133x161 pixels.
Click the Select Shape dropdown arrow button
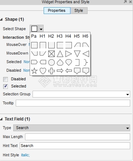click(x=41, y=29)
